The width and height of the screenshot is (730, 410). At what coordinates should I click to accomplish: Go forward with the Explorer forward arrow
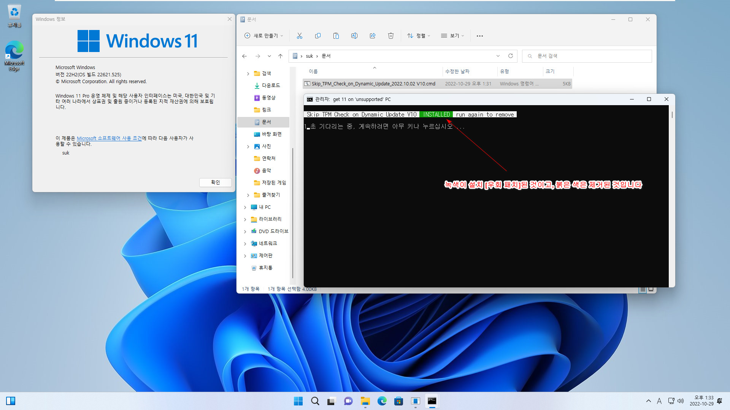(258, 56)
